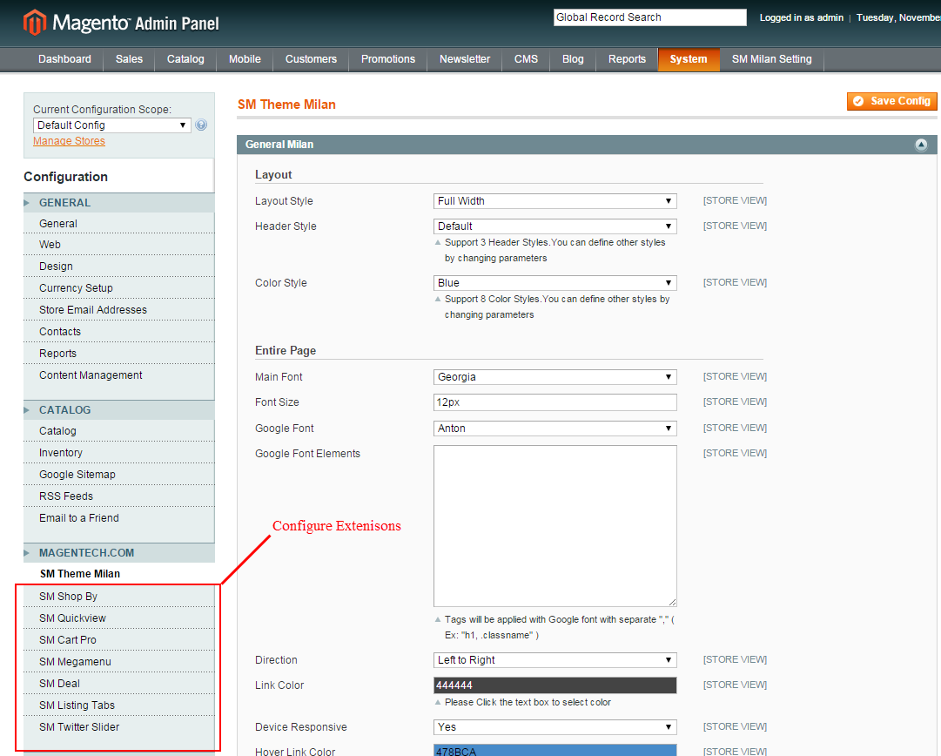Viewport: 941px width, 756px height.
Task: Open Catalog configuration in sidebar
Action: point(119,431)
